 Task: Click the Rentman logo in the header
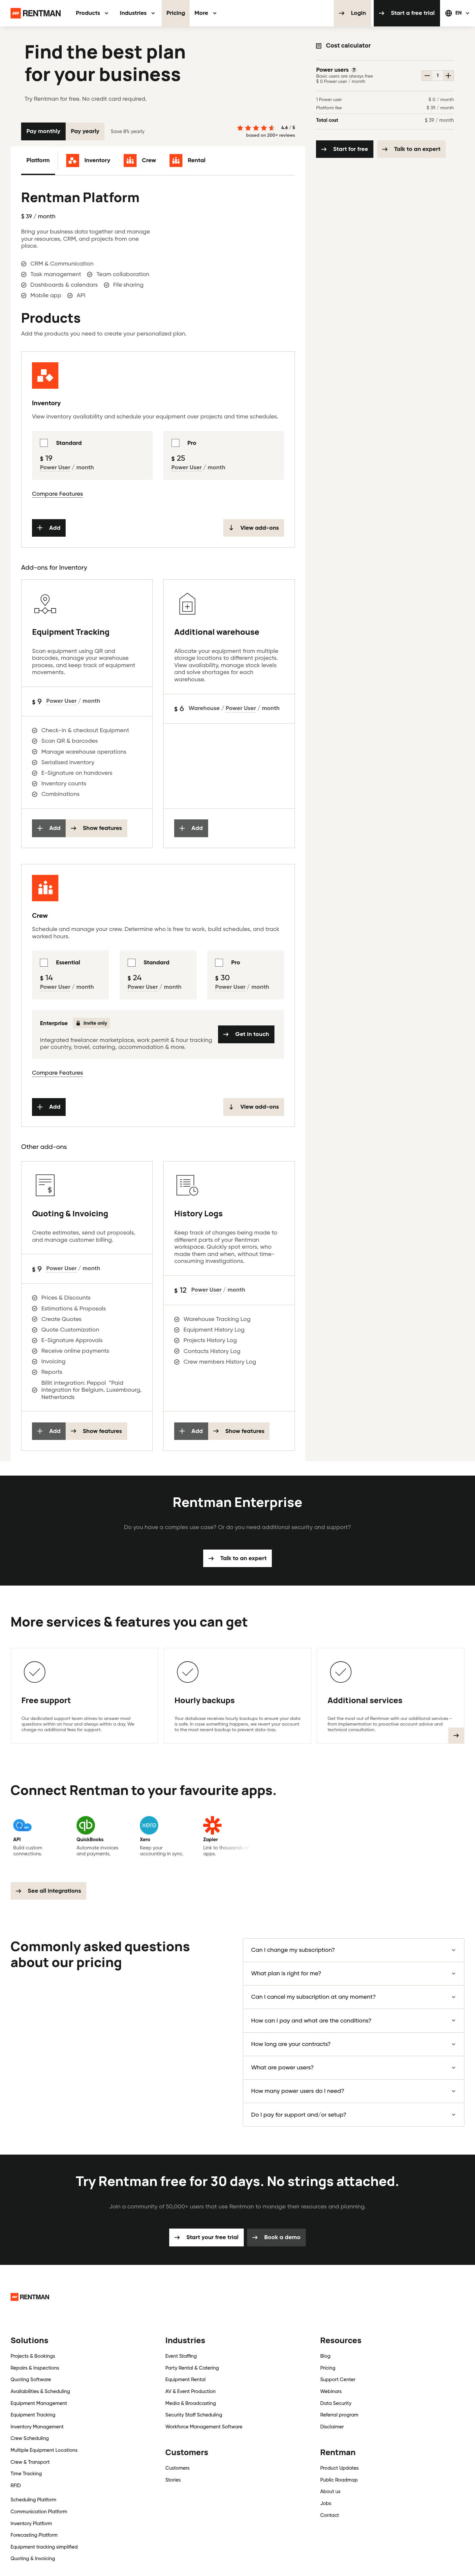[x=36, y=13]
